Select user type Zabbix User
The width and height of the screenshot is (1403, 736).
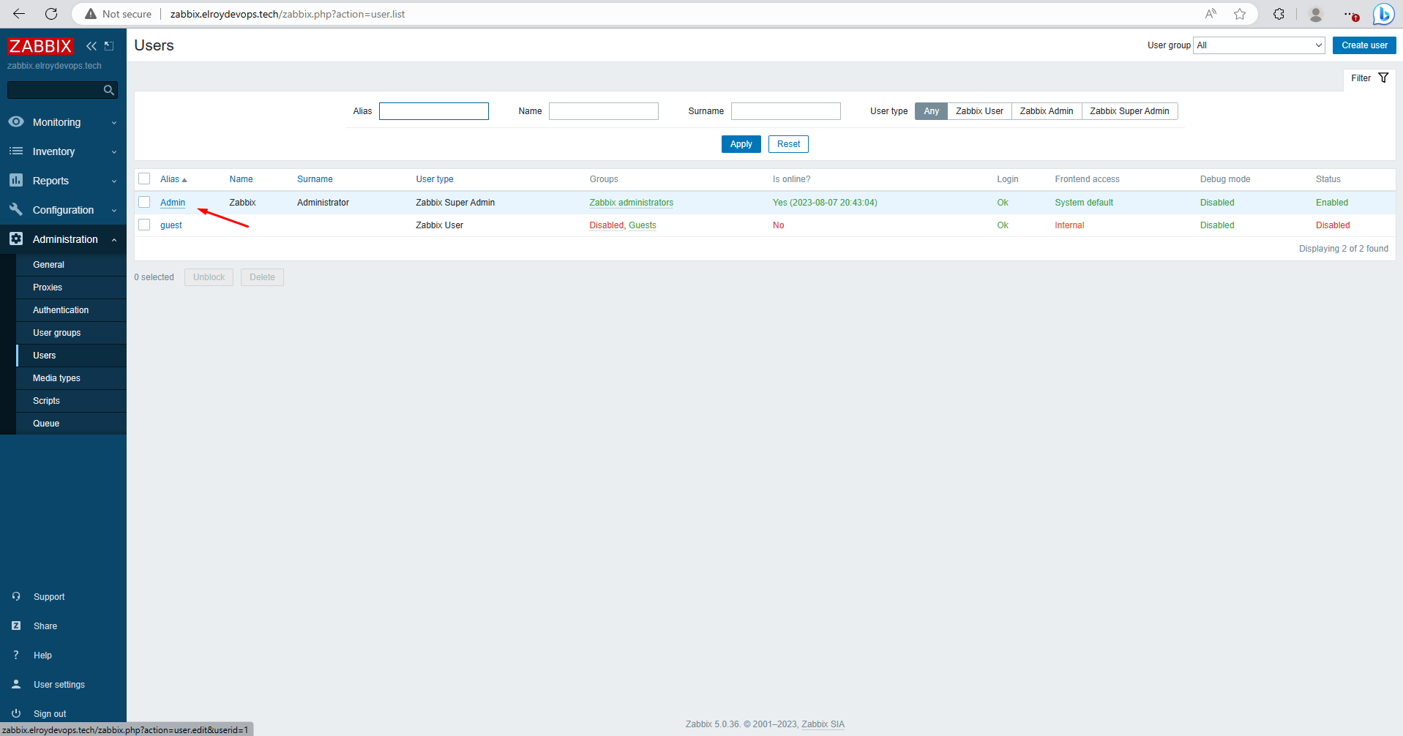pos(979,111)
